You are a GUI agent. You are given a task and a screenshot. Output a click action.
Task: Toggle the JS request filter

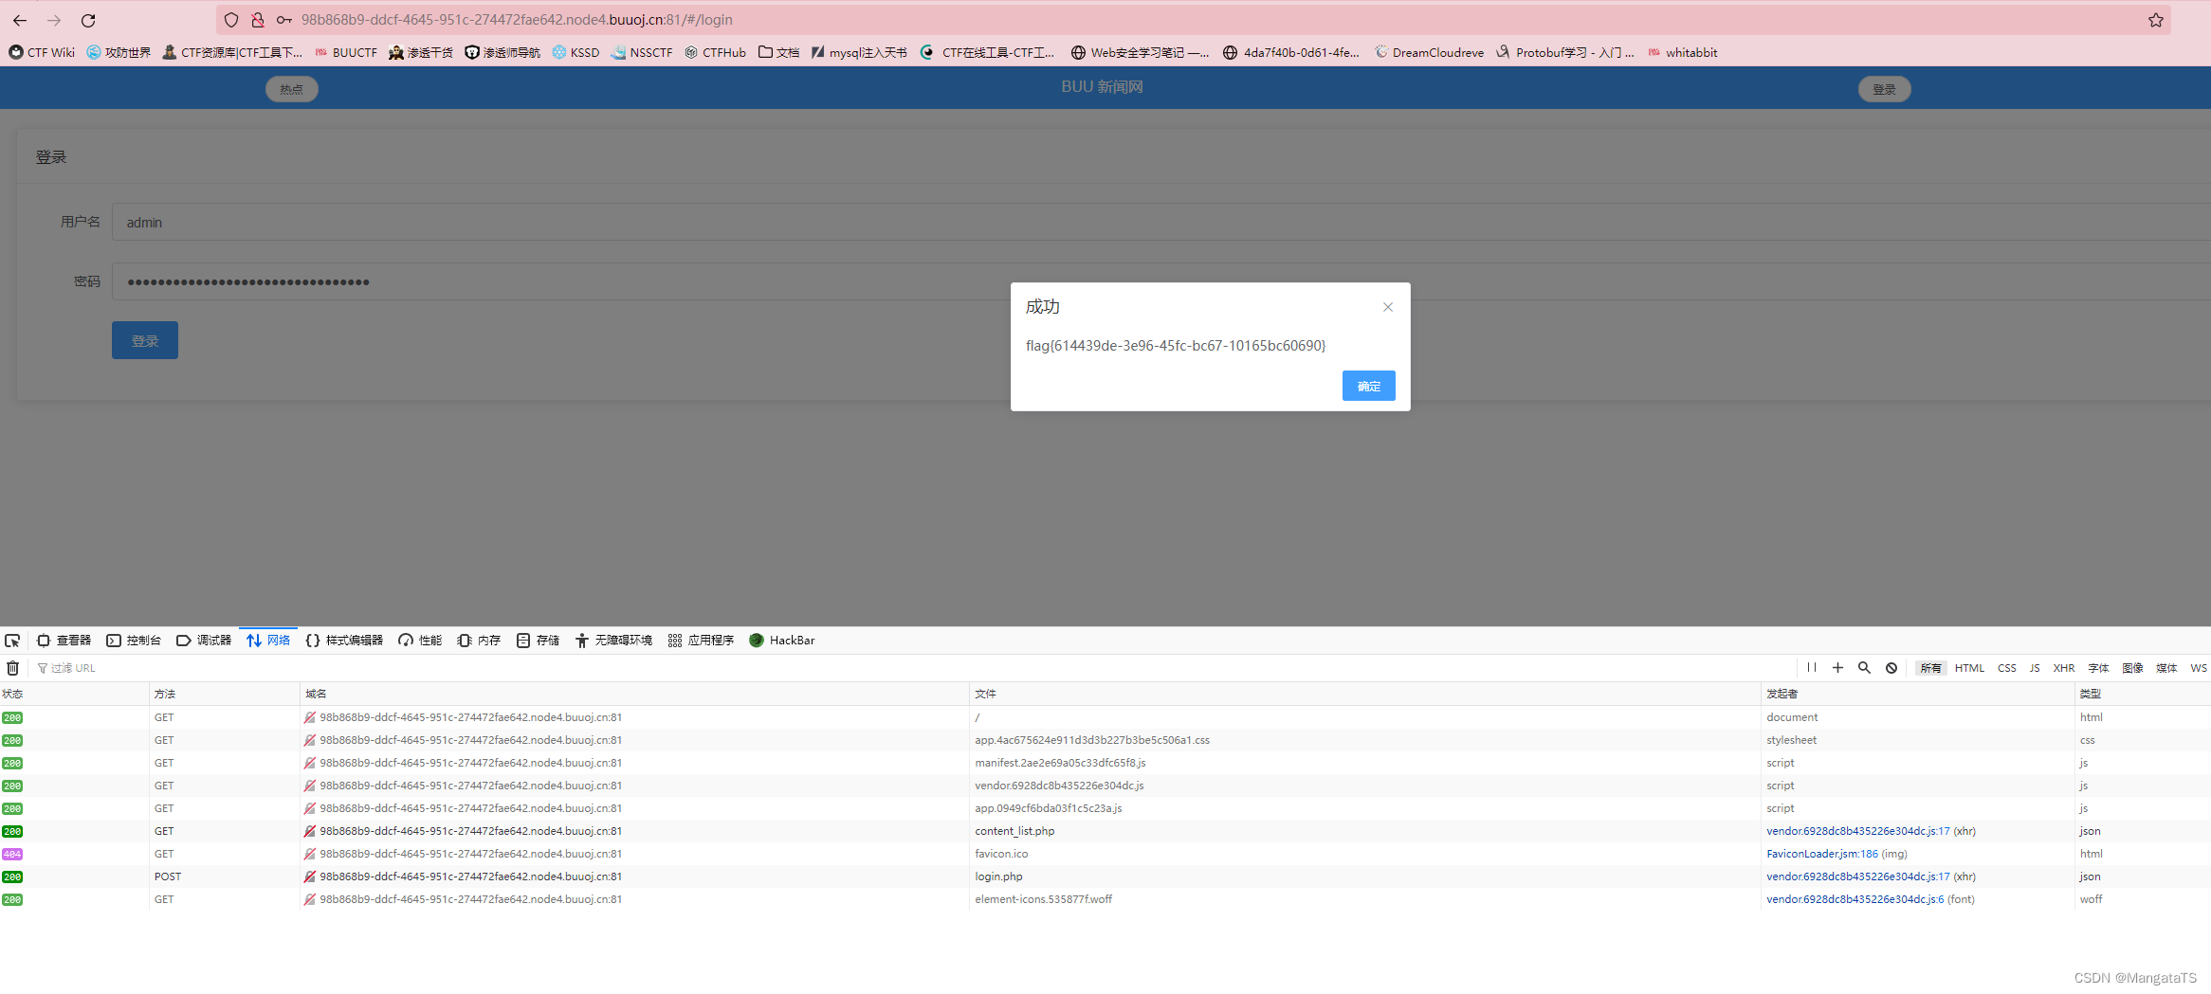click(x=2035, y=668)
